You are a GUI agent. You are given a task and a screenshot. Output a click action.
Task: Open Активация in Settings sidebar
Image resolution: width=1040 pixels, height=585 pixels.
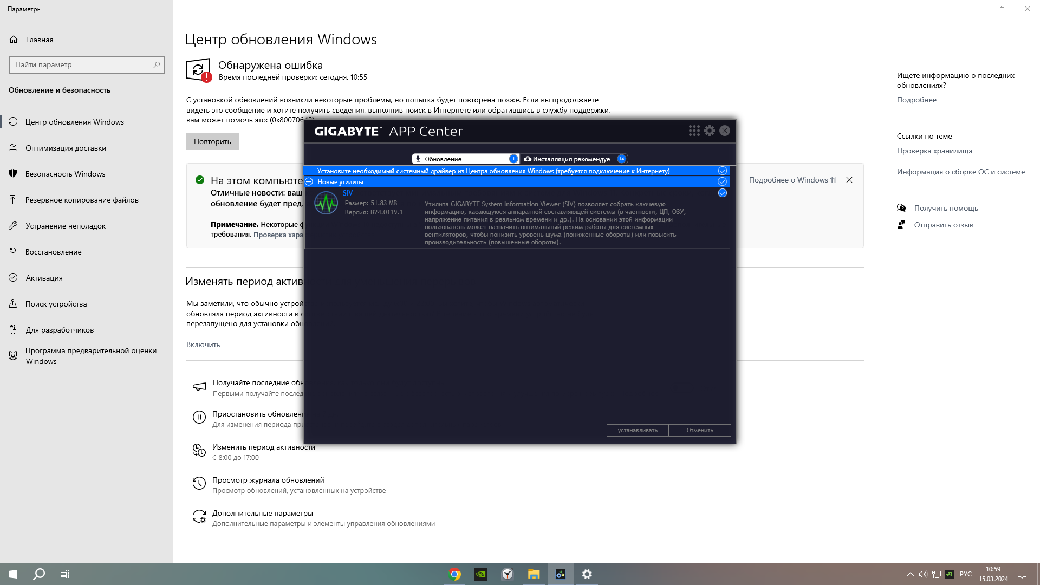coord(87,278)
